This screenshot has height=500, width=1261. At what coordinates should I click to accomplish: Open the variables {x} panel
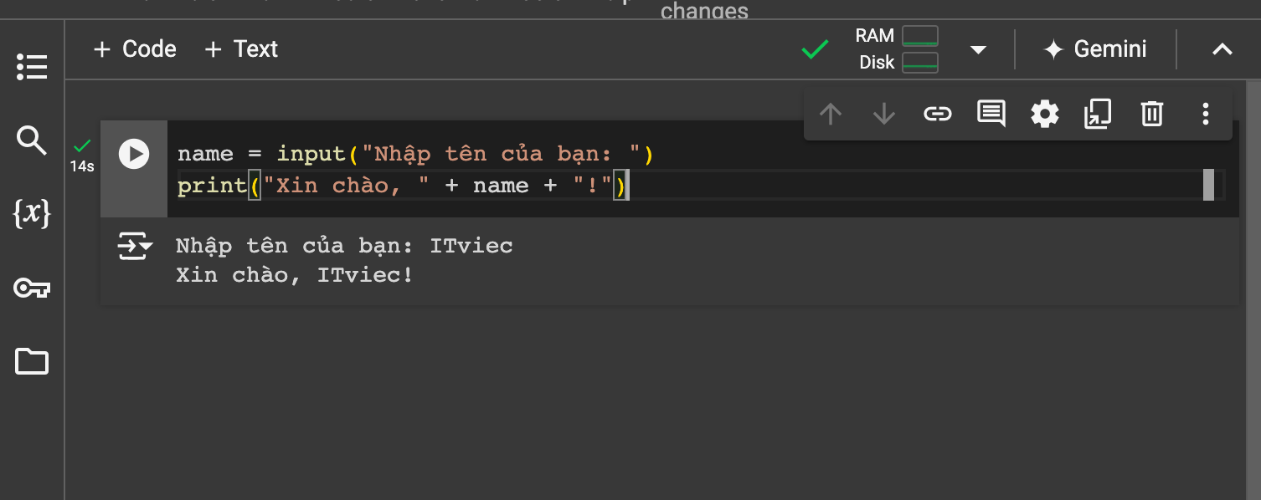pos(32,213)
